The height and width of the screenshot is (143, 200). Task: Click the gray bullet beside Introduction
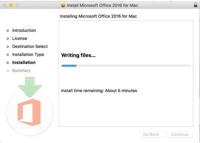pyautogui.click(x=8, y=31)
